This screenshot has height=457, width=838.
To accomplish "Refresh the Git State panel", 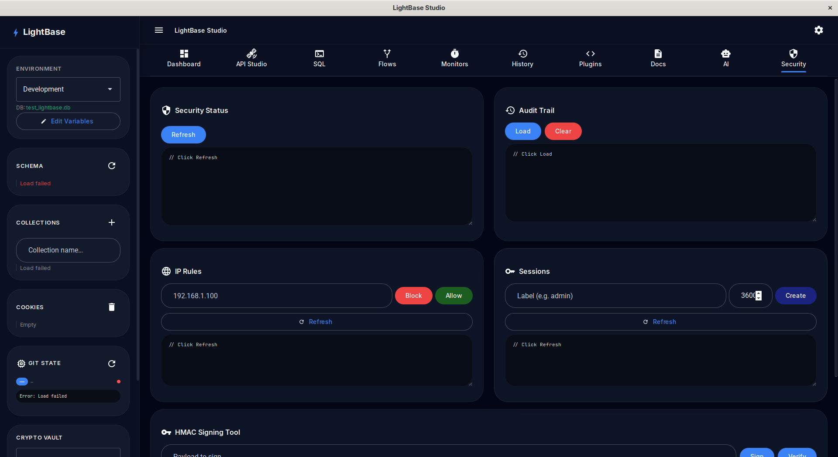I will pos(112,364).
